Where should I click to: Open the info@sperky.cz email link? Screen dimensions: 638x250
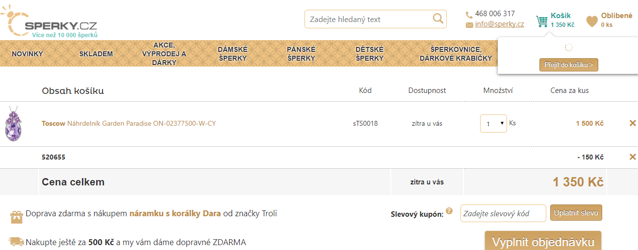pyautogui.click(x=499, y=24)
